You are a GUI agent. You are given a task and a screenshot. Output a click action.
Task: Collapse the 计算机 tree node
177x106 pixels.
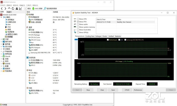(1, 17)
